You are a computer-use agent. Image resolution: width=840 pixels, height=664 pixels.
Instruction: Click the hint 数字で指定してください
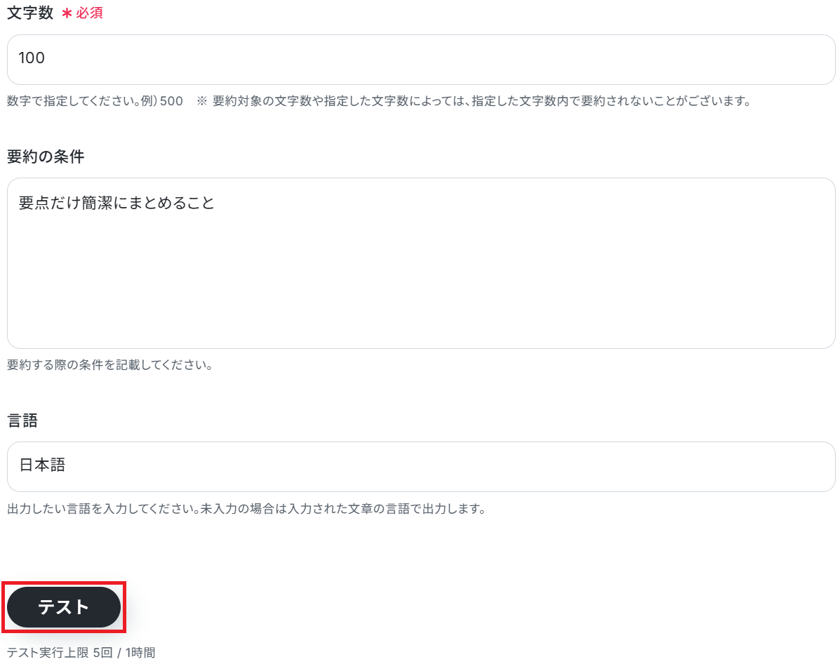(74, 101)
